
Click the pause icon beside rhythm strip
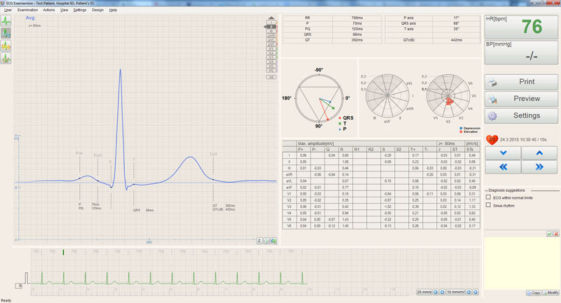pyautogui.click(x=19, y=286)
